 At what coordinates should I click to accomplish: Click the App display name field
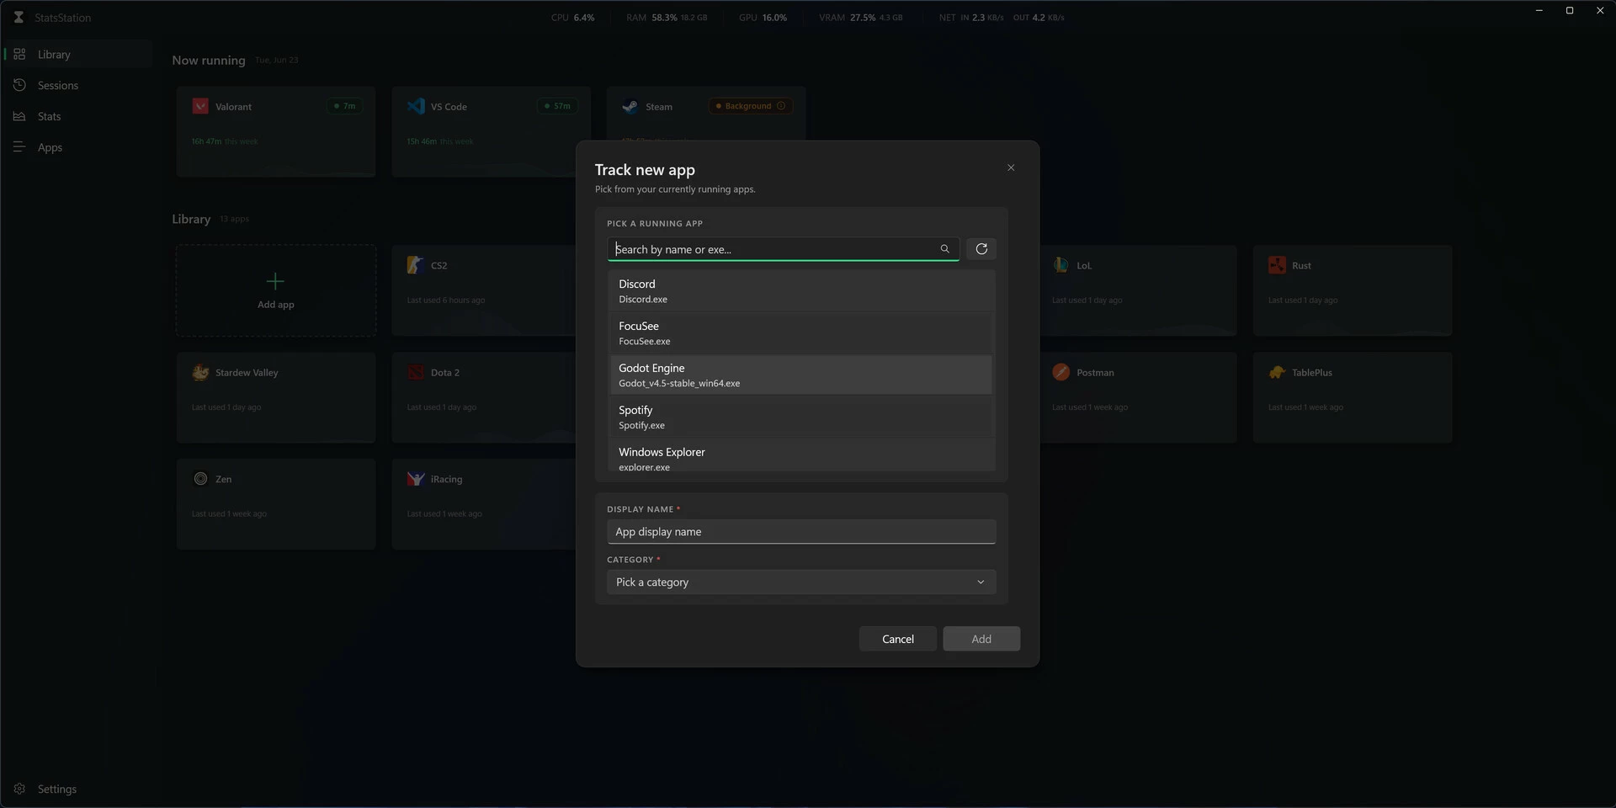pos(801,532)
